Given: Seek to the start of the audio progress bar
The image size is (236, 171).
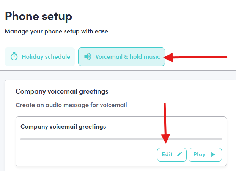Looking at the screenshot, I should [22, 139].
